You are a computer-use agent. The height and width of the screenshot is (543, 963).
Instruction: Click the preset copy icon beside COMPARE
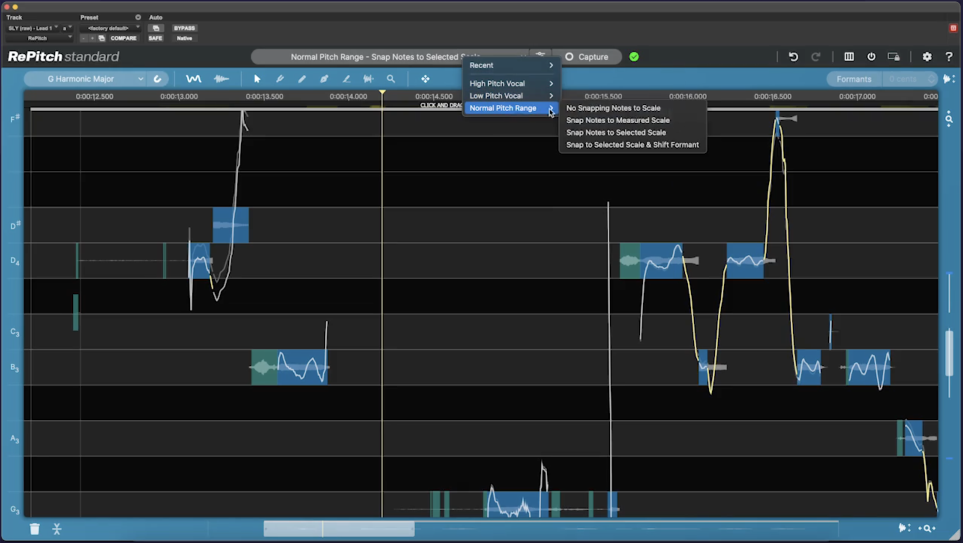(101, 38)
